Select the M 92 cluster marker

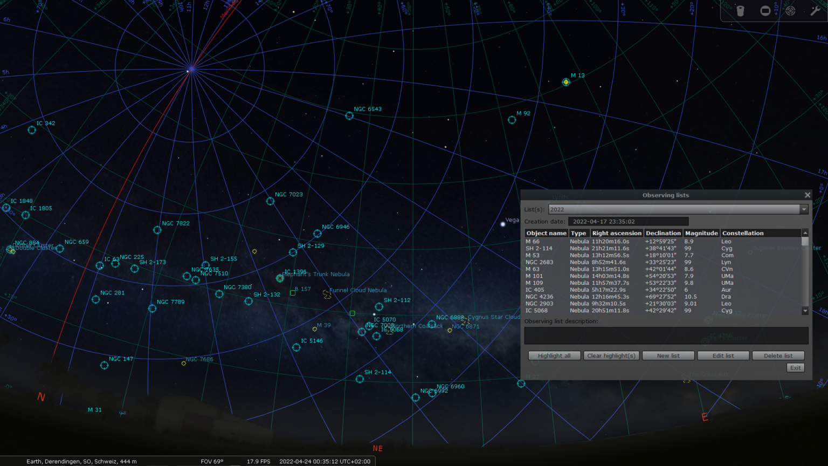(x=511, y=120)
